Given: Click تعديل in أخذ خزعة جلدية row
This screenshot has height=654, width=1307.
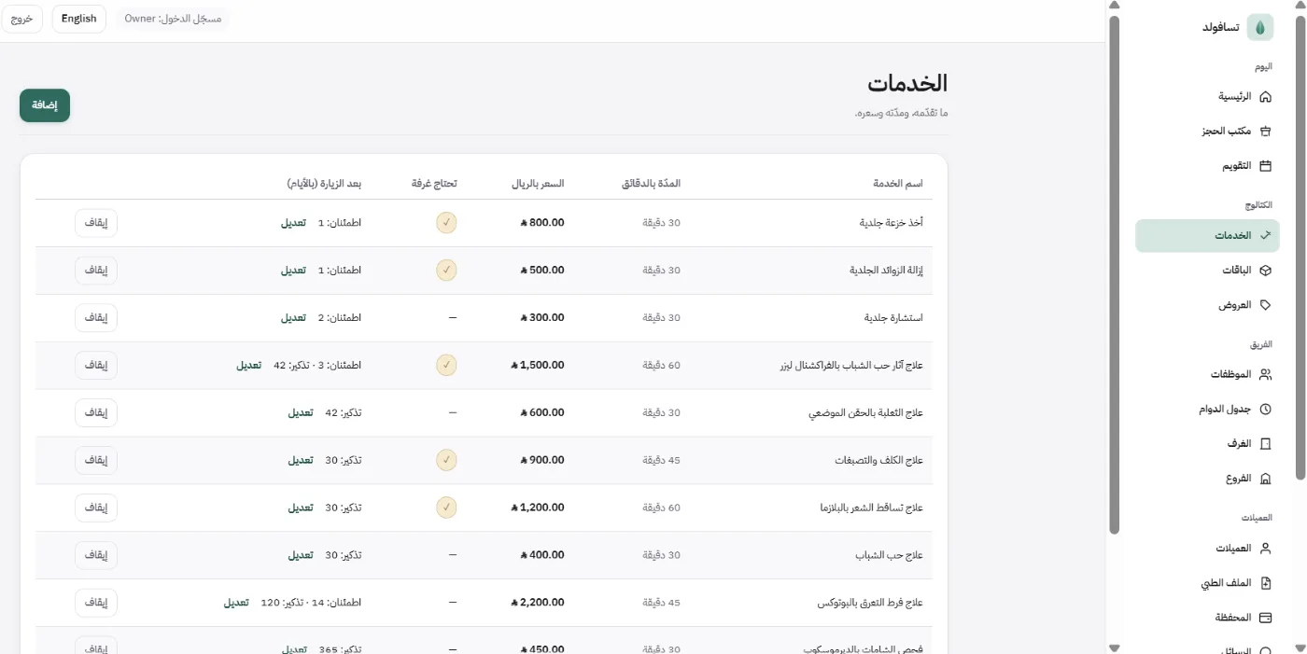Looking at the screenshot, I should (293, 223).
